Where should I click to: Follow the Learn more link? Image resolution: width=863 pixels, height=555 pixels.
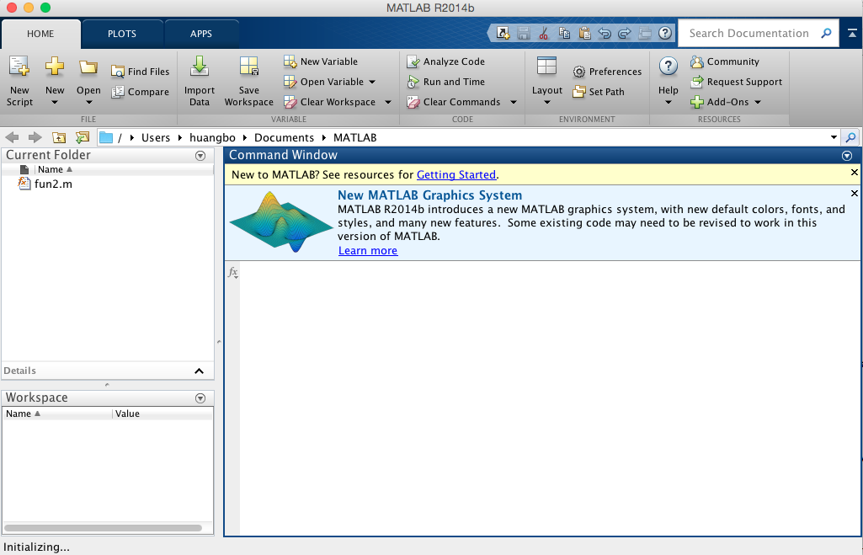(x=368, y=250)
